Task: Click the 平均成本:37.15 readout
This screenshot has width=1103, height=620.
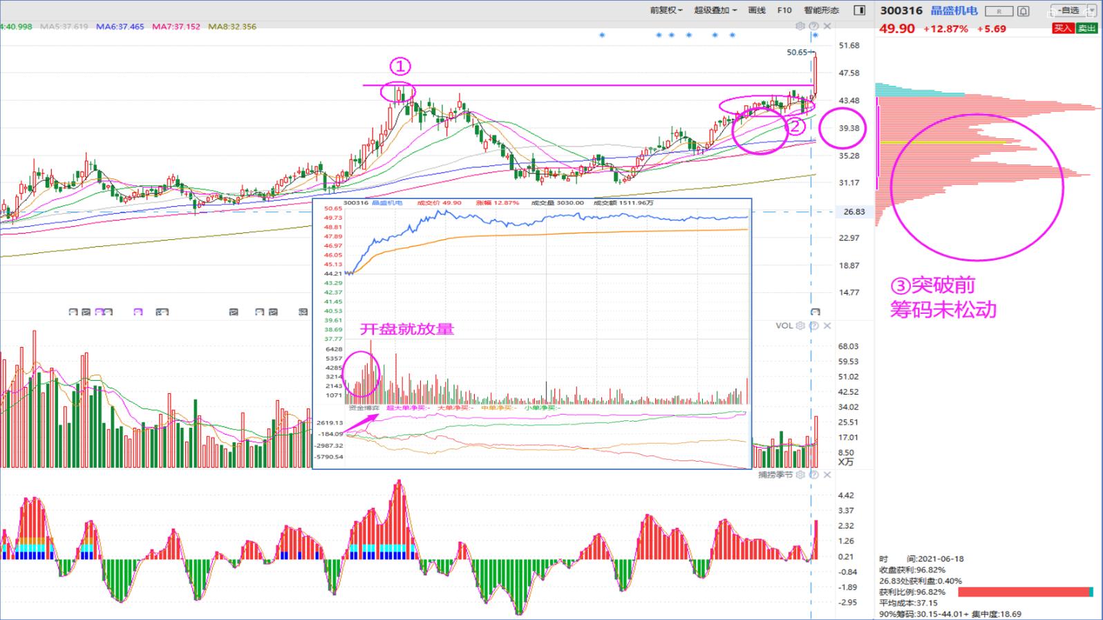Action: click(908, 603)
